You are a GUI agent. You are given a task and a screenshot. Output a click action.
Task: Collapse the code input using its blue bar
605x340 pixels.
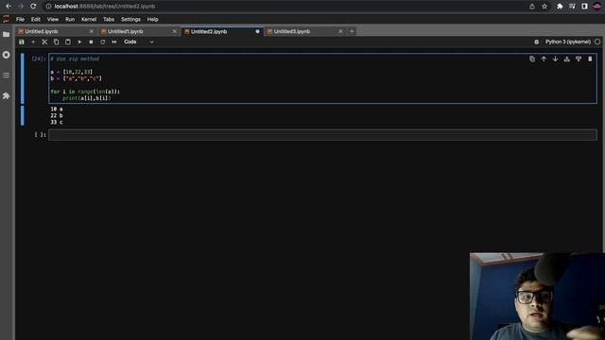click(23, 78)
